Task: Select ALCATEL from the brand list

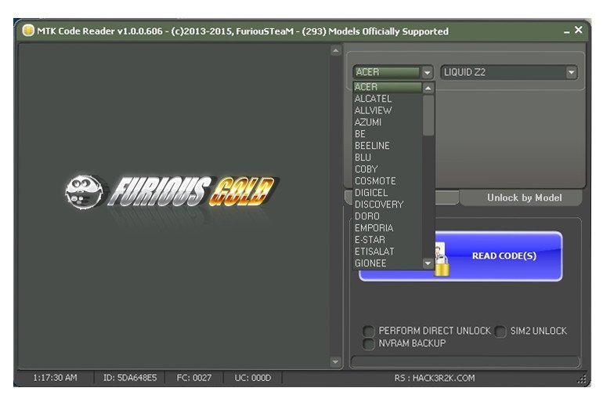Action: [x=388, y=99]
